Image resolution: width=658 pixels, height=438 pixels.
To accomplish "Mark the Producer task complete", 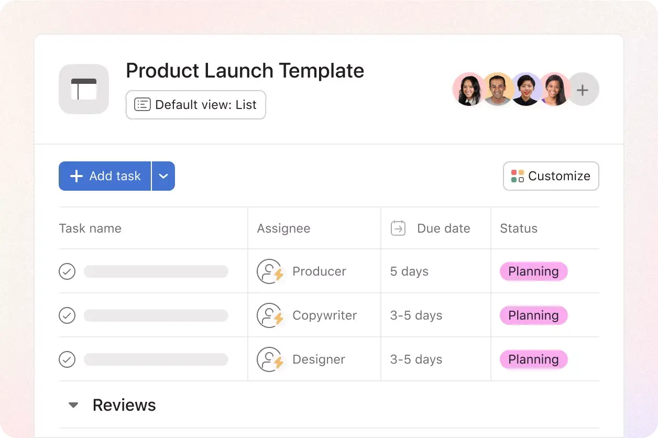I will [67, 271].
